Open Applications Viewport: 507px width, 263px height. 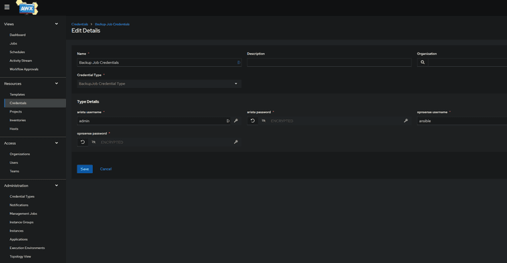(x=19, y=240)
